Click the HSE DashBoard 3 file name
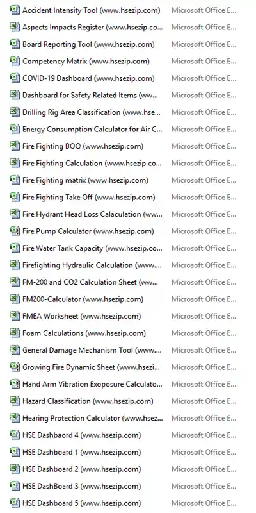Image resolution: width=256 pixels, height=513 pixels. pos(82,487)
